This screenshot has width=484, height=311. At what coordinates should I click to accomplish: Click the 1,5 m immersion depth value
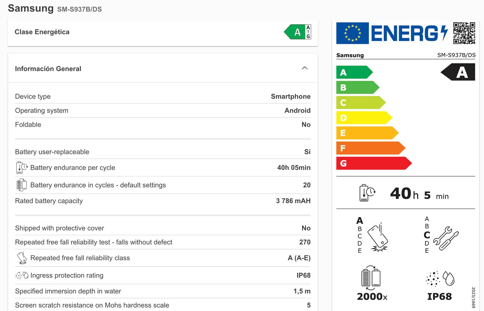(302, 291)
